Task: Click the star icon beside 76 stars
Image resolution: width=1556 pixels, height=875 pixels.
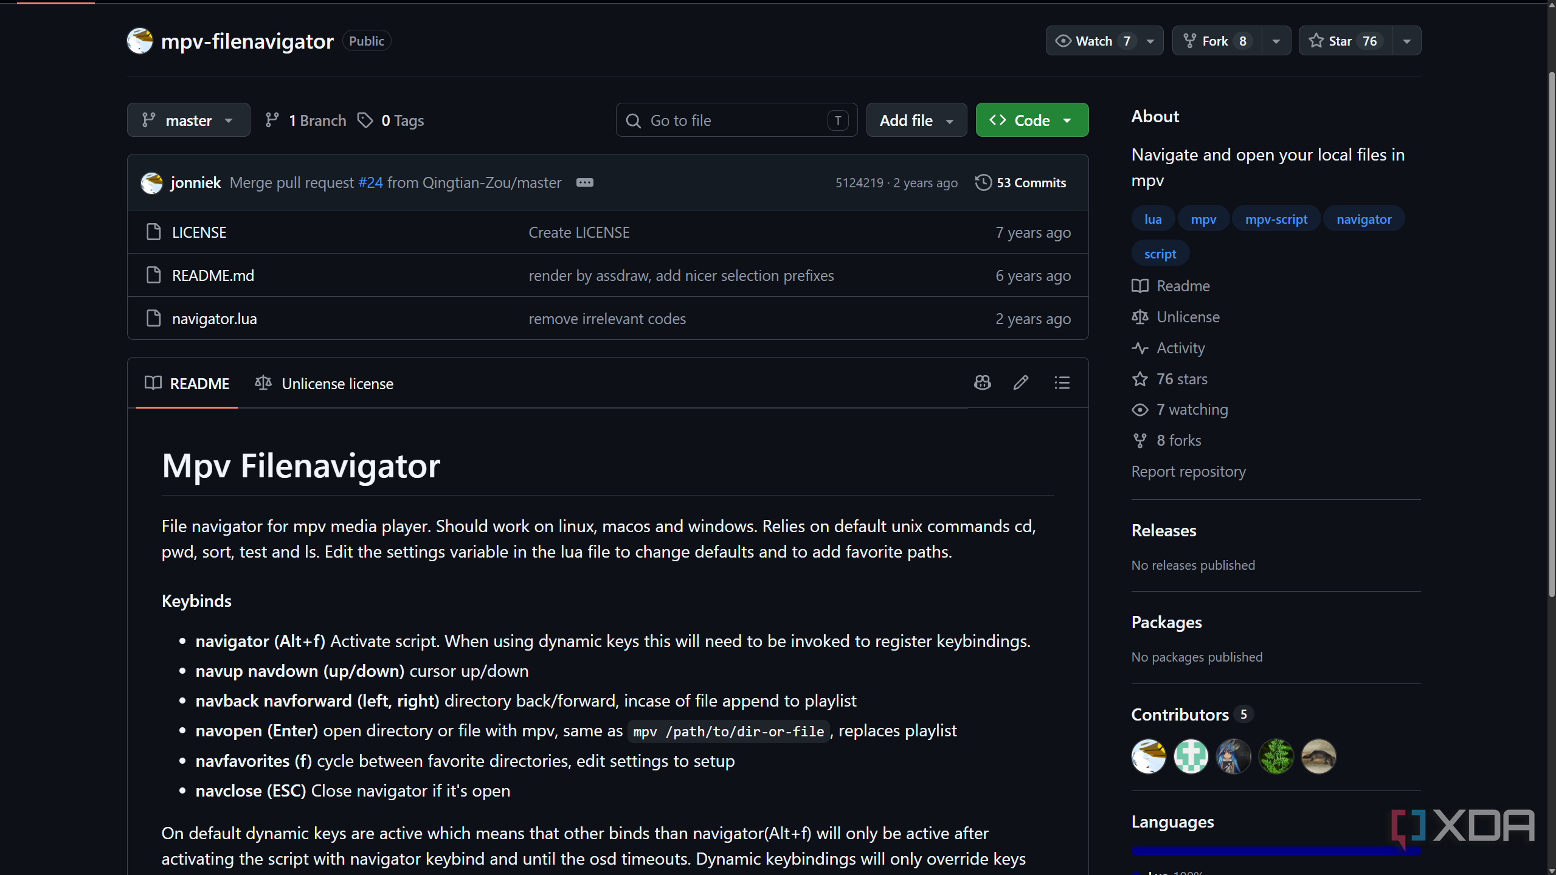Action: 1140,379
